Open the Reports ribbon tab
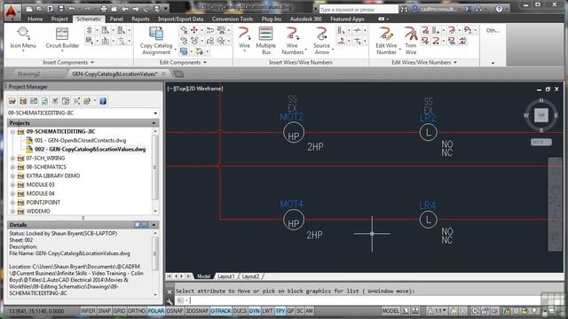The width and height of the screenshot is (568, 319). 140,19
